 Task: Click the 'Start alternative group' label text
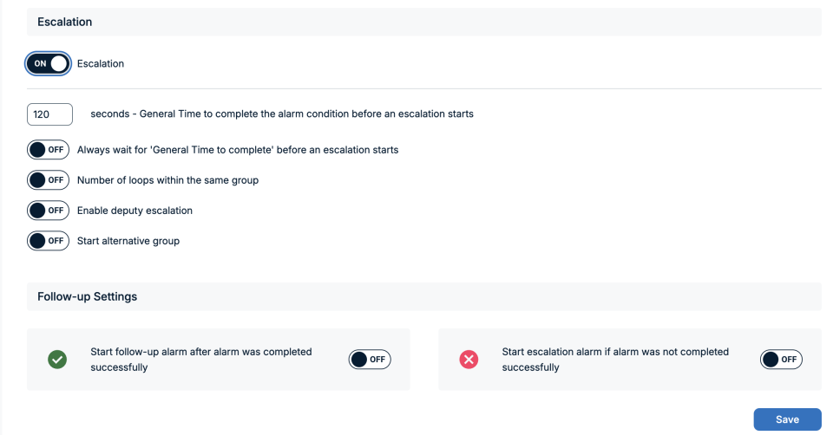point(128,241)
